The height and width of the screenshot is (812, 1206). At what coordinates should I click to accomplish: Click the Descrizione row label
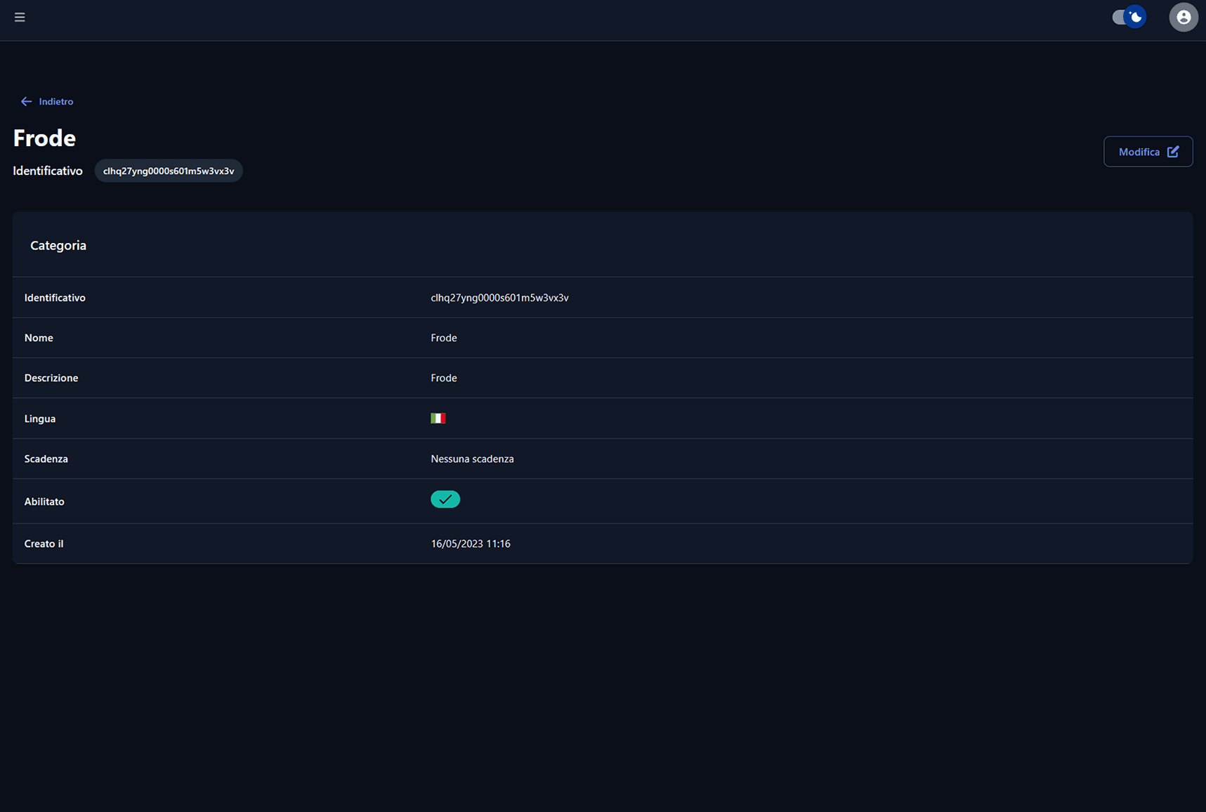click(51, 378)
